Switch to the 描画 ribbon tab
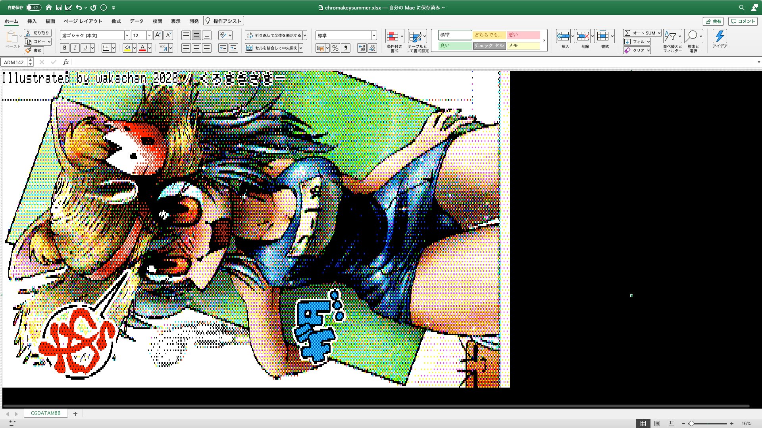 tap(50, 21)
